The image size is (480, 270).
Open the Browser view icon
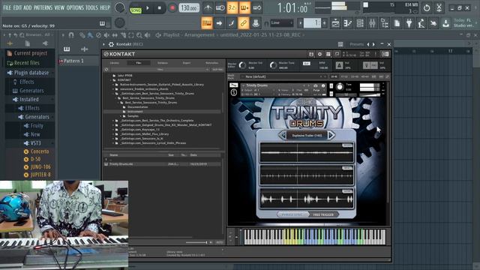click(x=385, y=23)
